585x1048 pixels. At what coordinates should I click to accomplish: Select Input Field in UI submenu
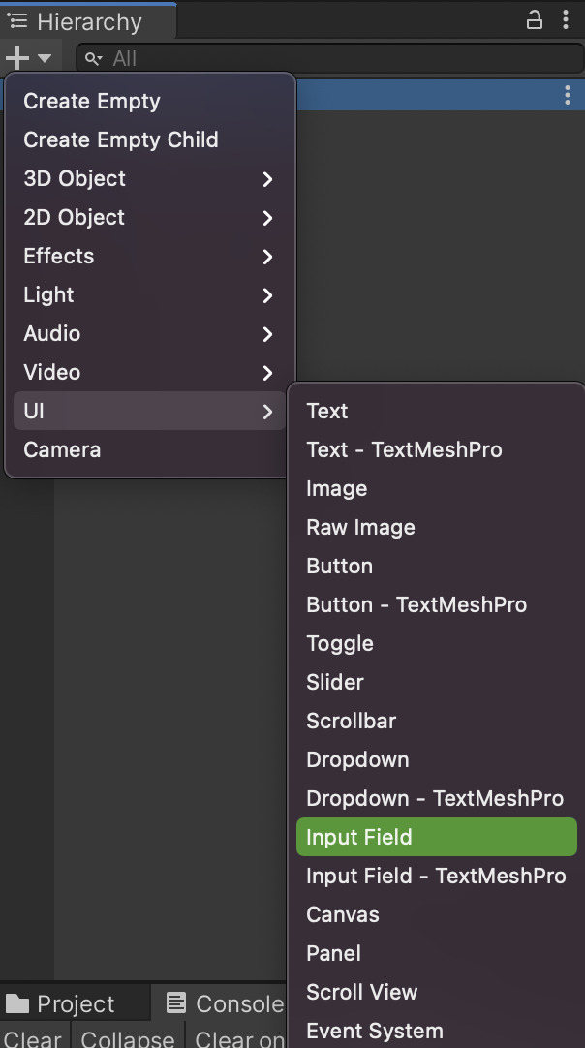coord(437,837)
